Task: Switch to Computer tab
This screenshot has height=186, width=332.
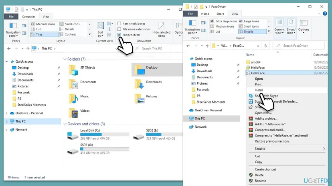Action: 28,16
